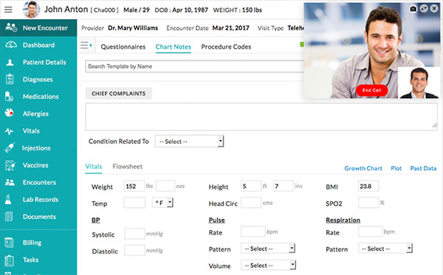The width and height of the screenshot is (443, 275).
Task: Click the Diagnoses clipboard icon
Action: pos(10,79)
